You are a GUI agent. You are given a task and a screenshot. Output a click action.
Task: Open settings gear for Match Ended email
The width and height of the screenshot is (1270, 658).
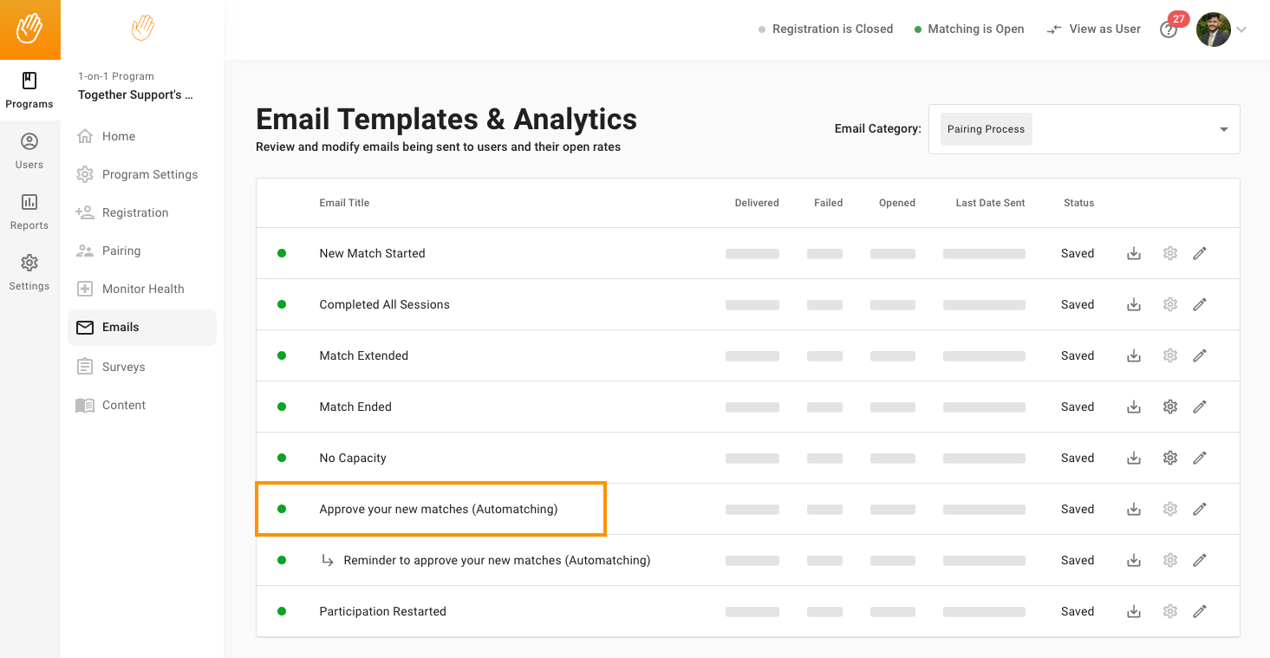click(1169, 407)
